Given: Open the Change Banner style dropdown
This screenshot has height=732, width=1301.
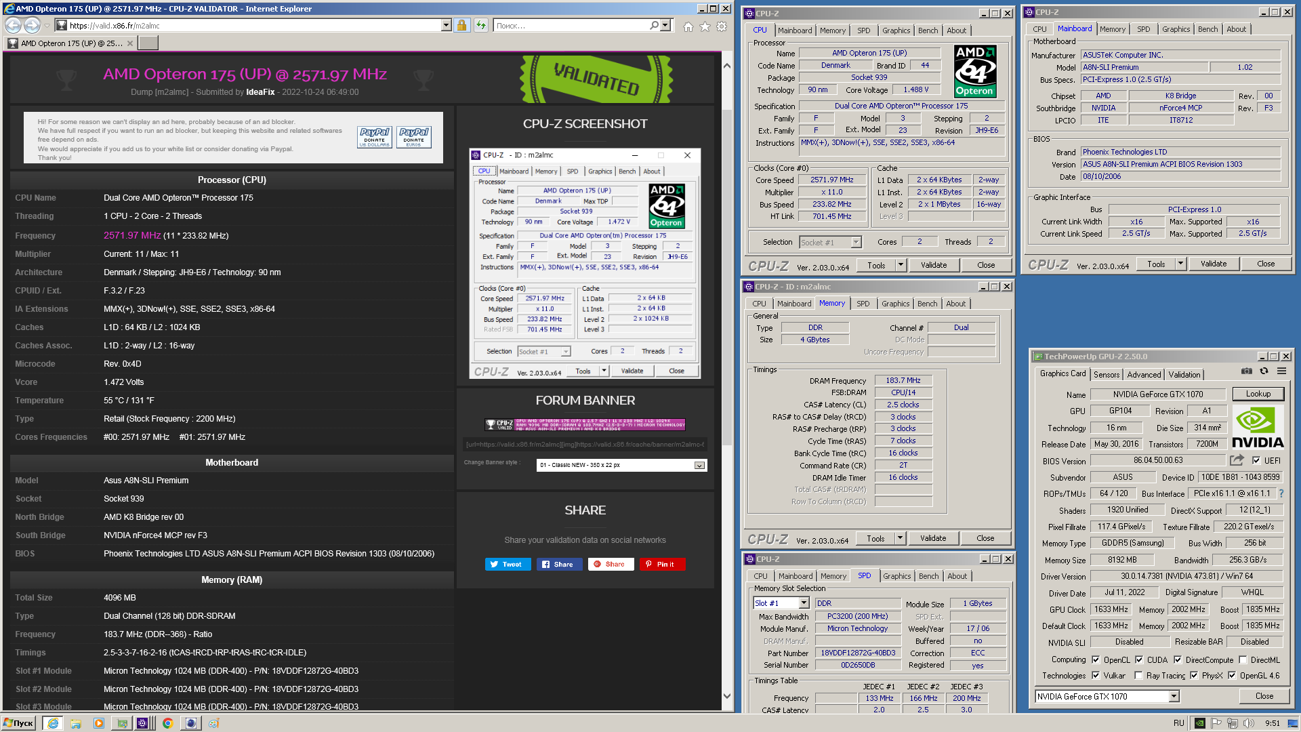Looking at the screenshot, I should point(622,466).
